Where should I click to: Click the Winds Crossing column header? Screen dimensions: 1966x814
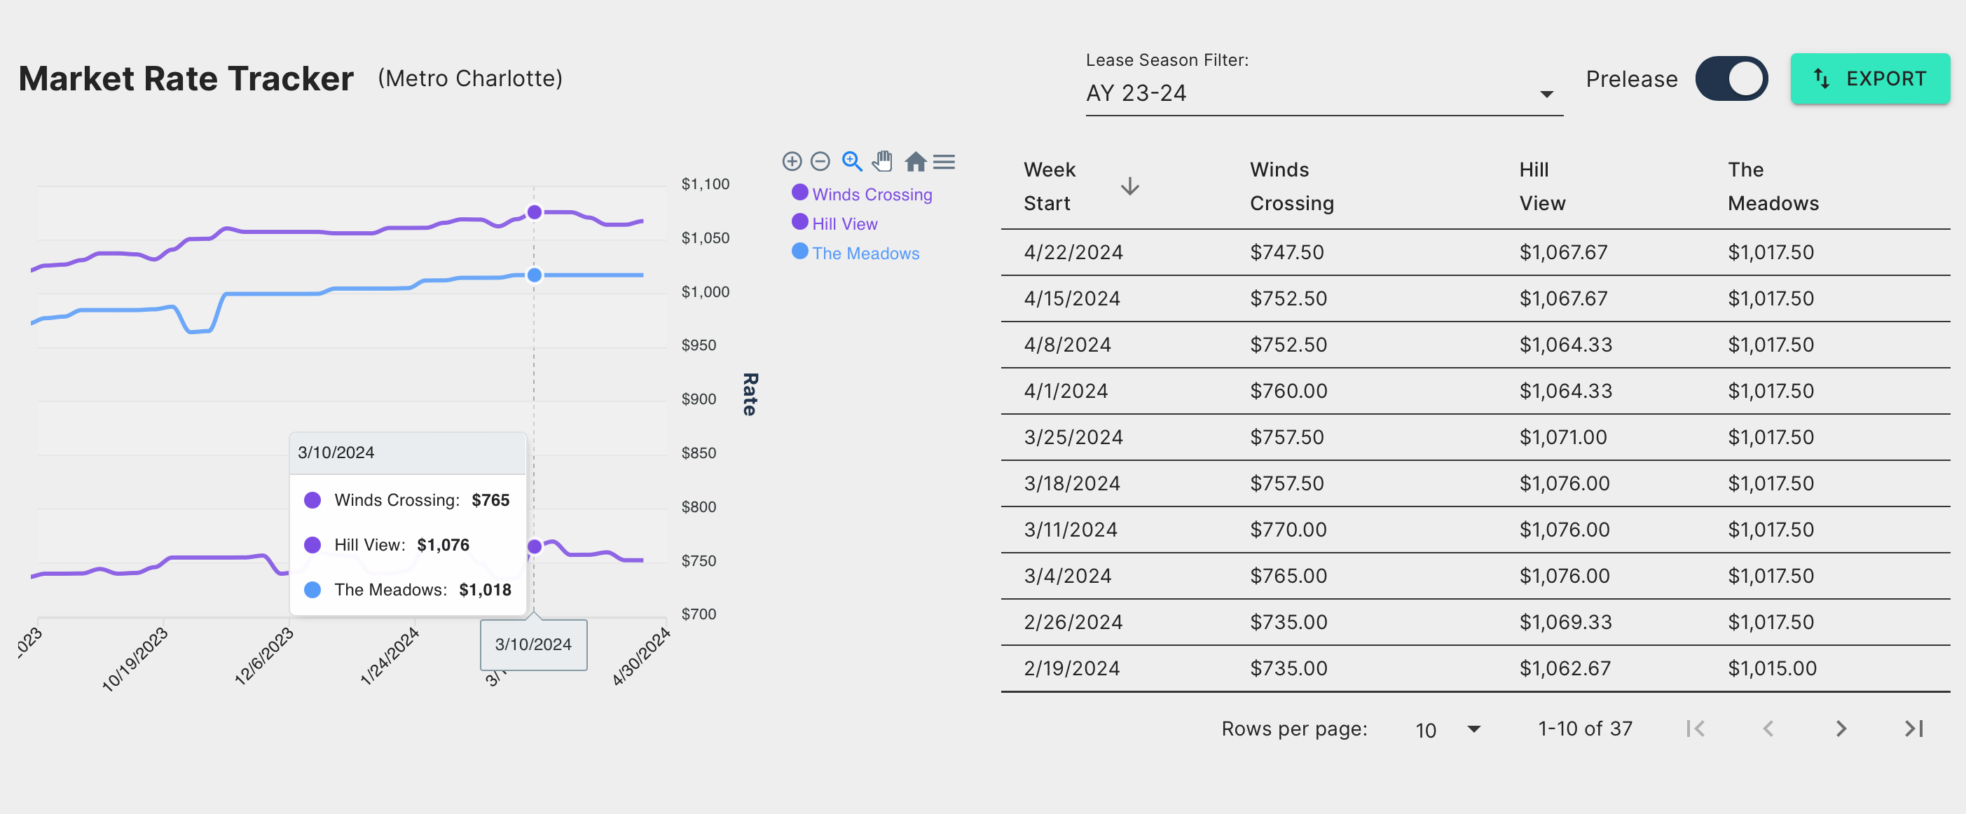tap(1291, 186)
